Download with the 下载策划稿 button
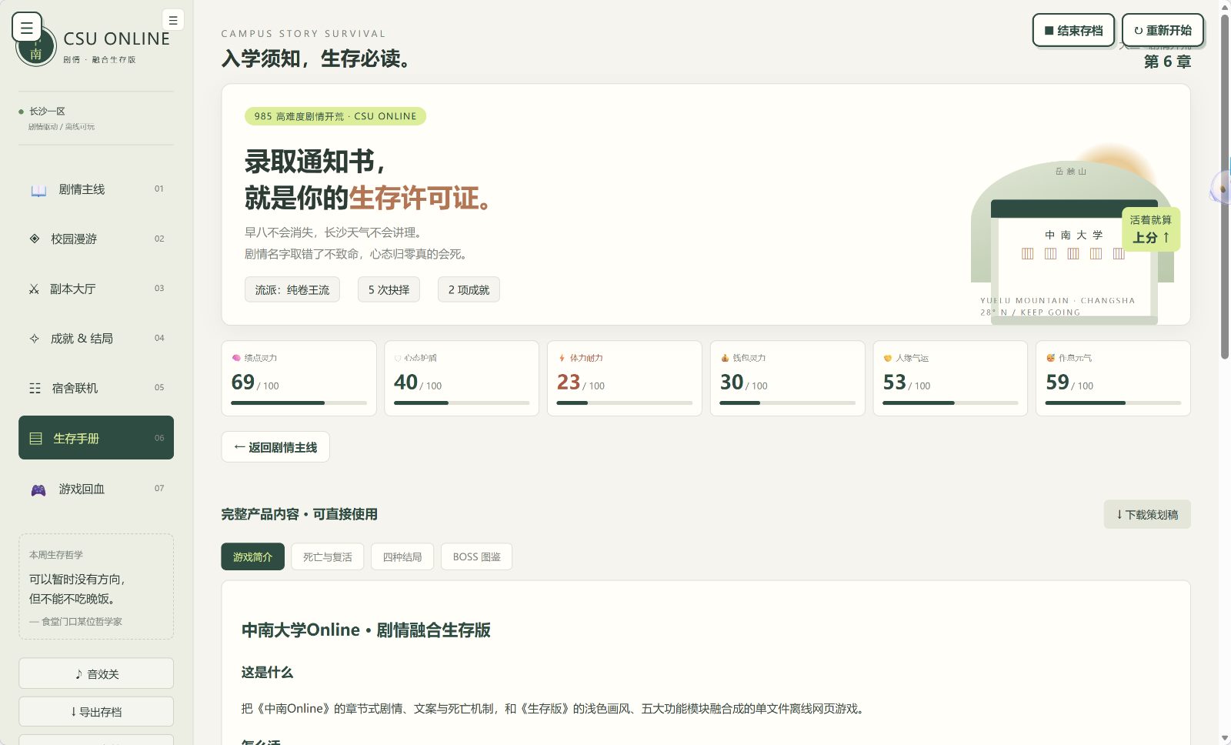This screenshot has height=745, width=1231. pyautogui.click(x=1147, y=515)
